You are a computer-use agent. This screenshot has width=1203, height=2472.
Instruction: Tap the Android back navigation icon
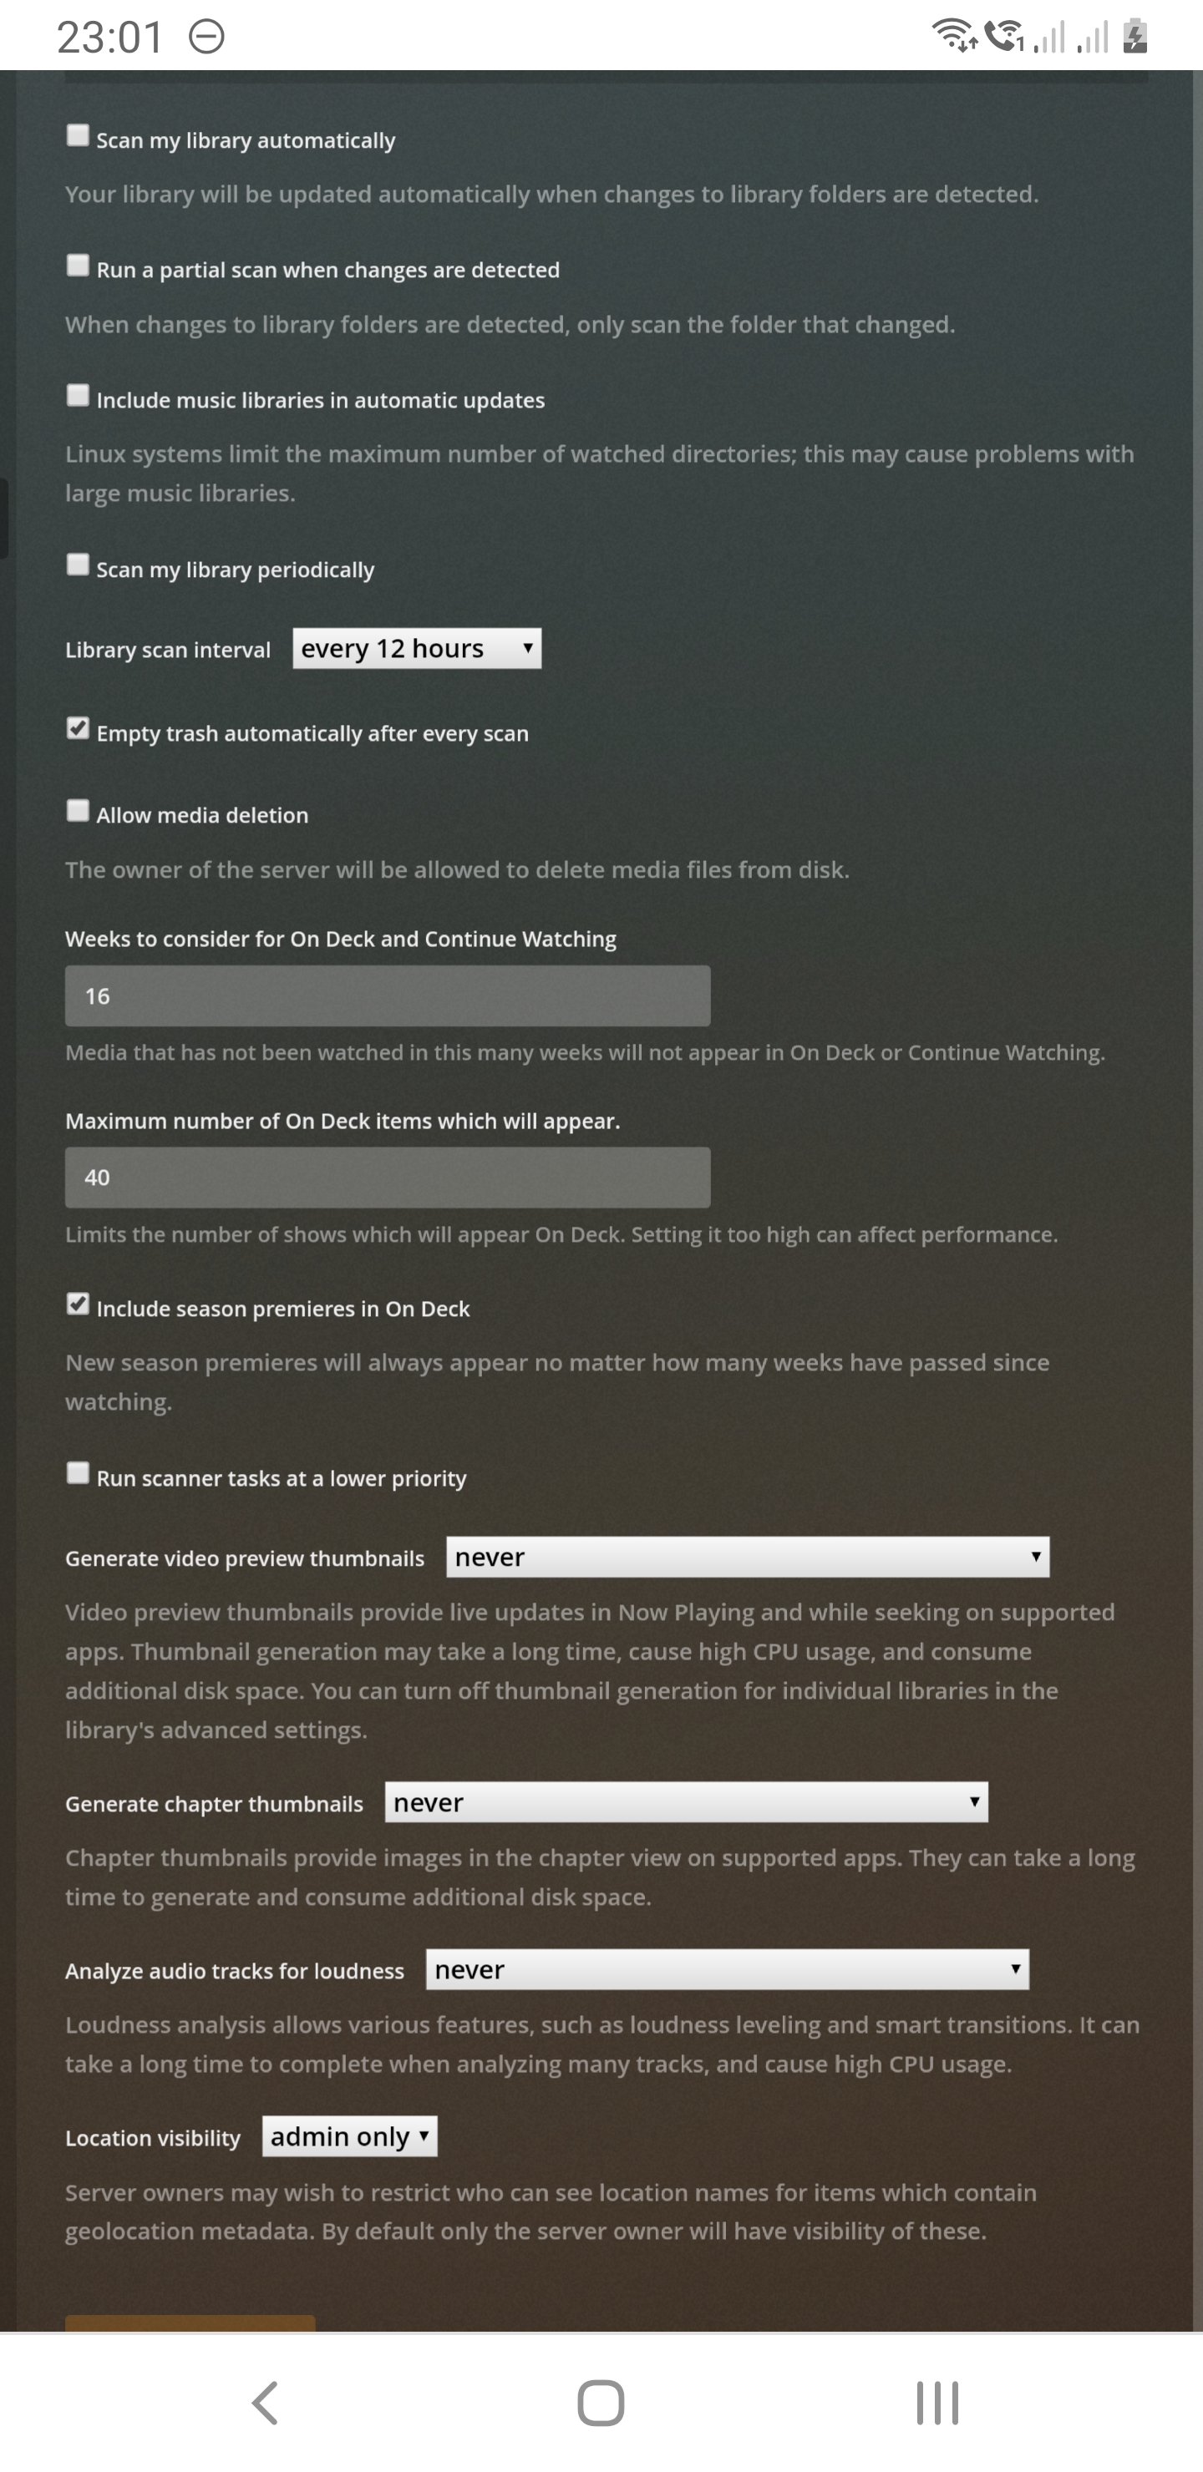tap(265, 2403)
